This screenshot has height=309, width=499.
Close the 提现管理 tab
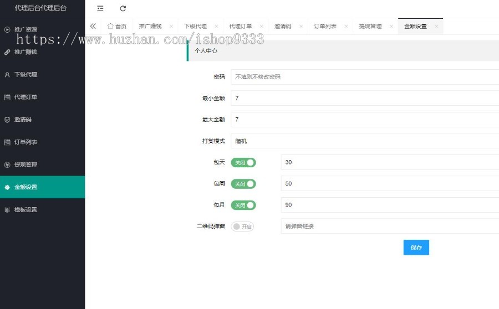coord(391,27)
